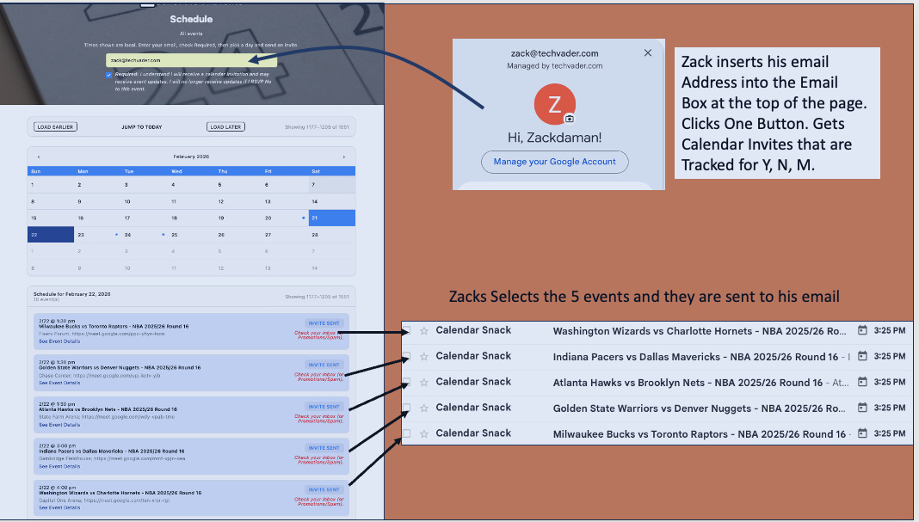Open See Event Details for Golden State Warriors game
This screenshot has height=522, width=919.
pyautogui.click(x=59, y=383)
